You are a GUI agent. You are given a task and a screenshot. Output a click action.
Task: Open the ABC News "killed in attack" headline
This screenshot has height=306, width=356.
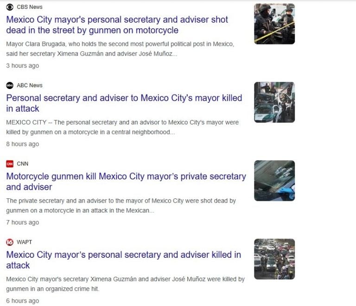point(124,103)
